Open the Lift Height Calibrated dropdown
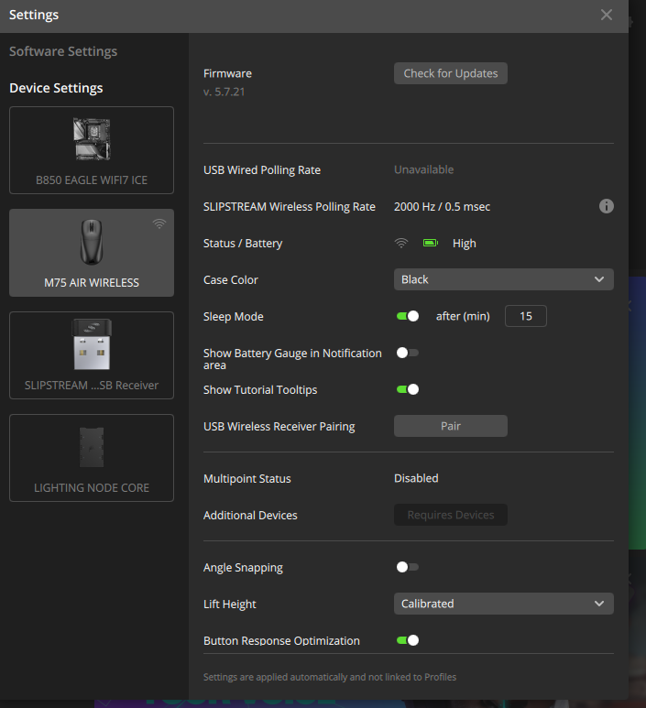Image resolution: width=646 pixels, height=708 pixels. click(504, 604)
